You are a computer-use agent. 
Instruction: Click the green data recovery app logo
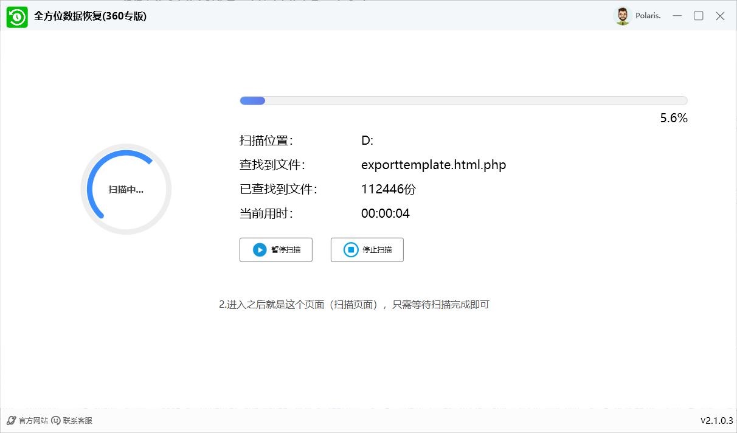(18, 16)
